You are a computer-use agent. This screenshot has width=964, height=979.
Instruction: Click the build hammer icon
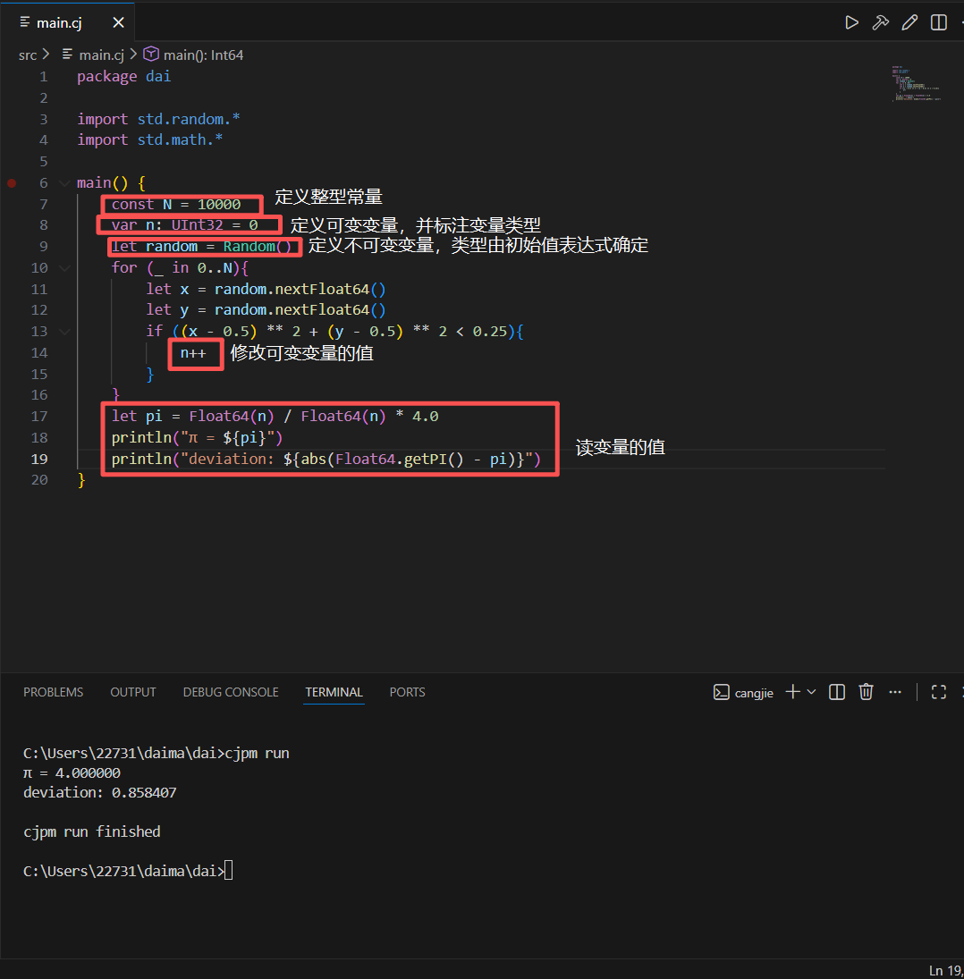pyautogui.click(x=880, y=23)
